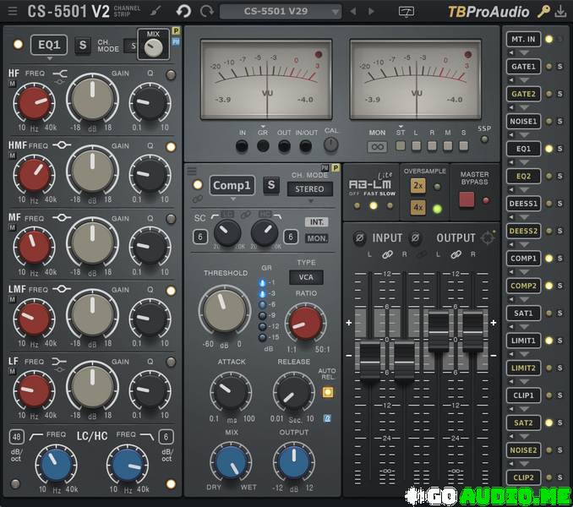The height and width of the screenshot is (507, 573).
Task: Click the EQ1 solo S button
Action: click(x=83, y=46)
